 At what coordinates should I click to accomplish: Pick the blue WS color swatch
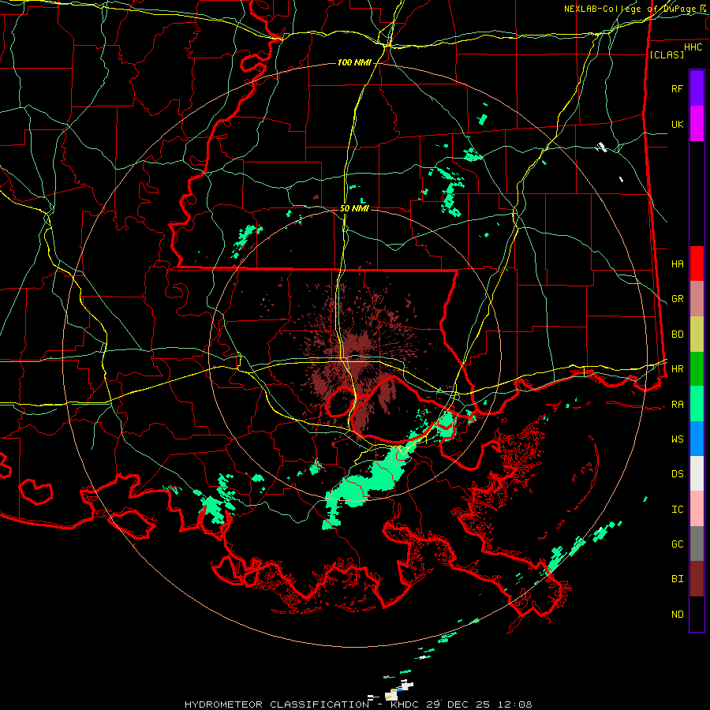pos(697,439)
